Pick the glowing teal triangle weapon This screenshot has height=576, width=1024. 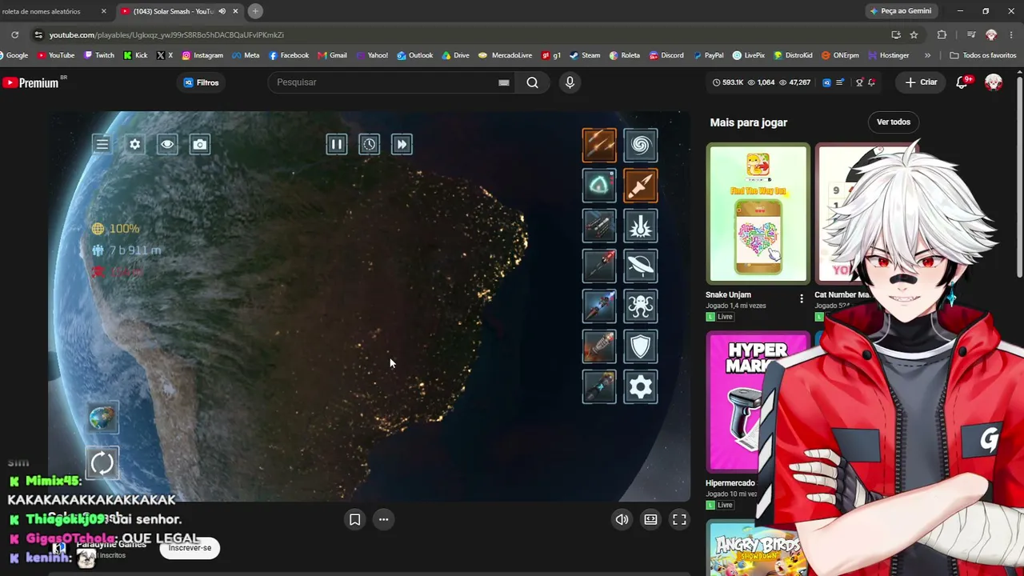coord(599,186)
